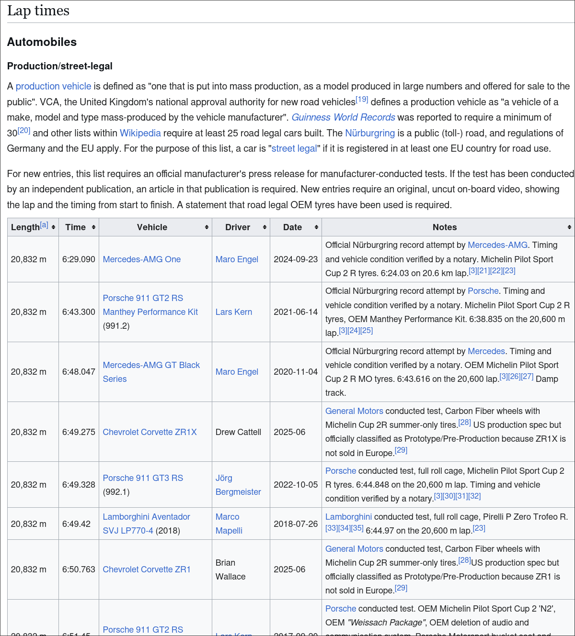The height and width of the screenshot is (636, 575).
Task: Sort table by Date column arrows
Action: [316, 227]
